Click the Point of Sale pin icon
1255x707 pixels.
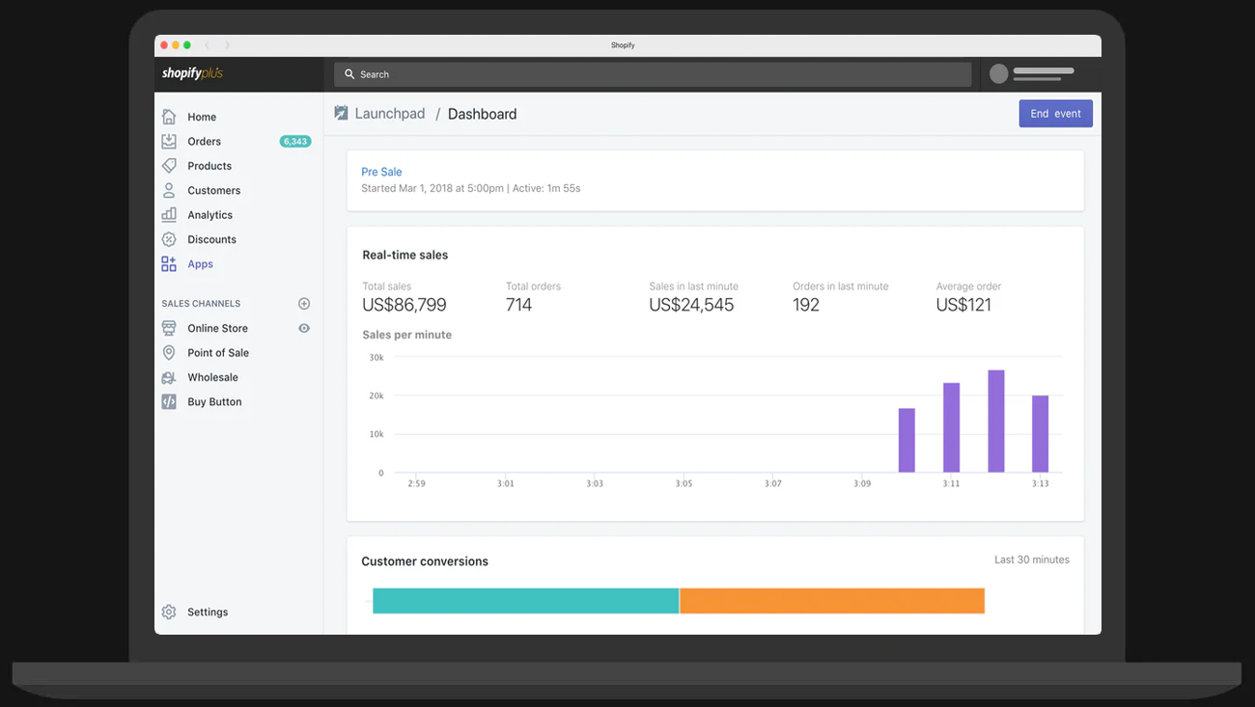click(169, 353)
